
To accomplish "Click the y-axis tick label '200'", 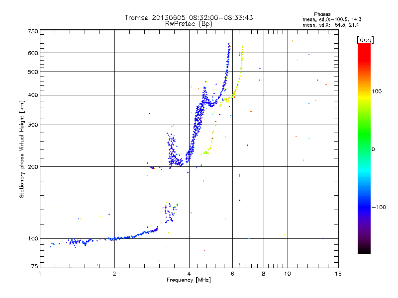I will [33, 167].
